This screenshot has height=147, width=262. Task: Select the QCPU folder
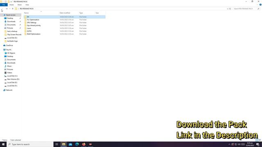[x=65, y=31]
